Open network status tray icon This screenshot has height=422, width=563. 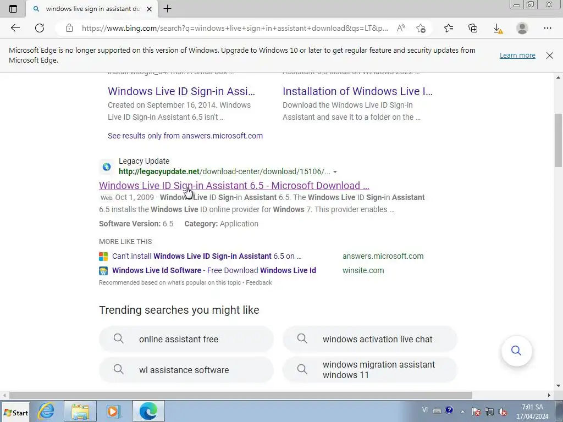(x=489, y=411)
